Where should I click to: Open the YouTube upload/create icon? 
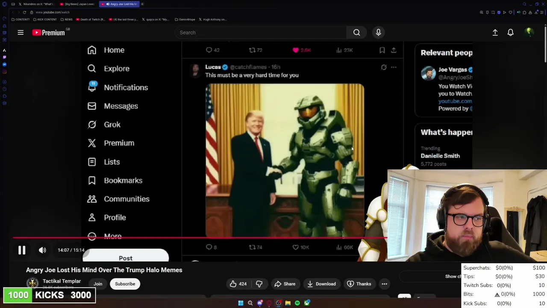(x=495, y=33)
